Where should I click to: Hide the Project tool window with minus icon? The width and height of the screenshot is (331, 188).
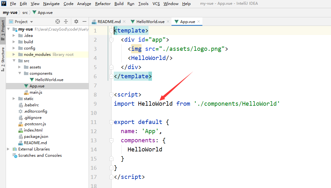pyautogui.click(x=84, y=21)
